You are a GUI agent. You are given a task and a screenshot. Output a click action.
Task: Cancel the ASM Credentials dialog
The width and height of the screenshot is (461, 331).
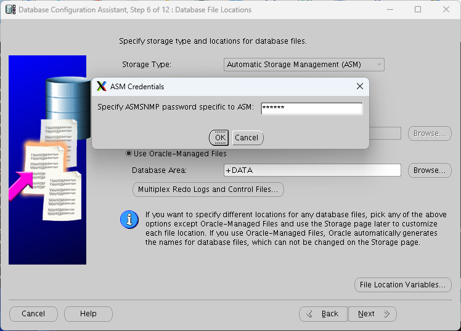[x=248, y=138]
